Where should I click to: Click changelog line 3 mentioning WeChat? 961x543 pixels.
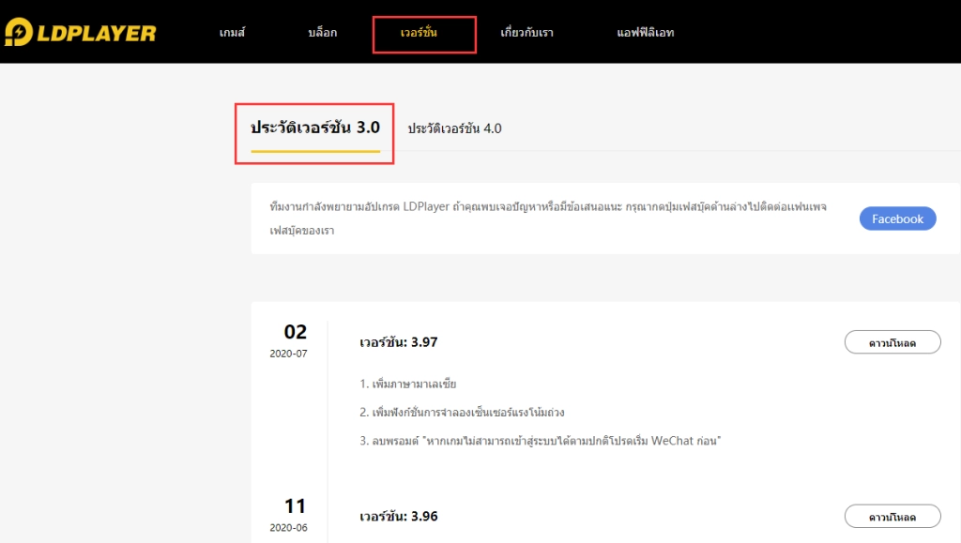(x=540, y=441)
